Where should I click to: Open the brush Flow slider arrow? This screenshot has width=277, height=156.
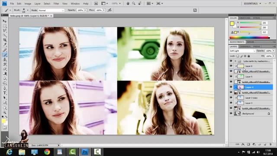(x=104, y=10)
